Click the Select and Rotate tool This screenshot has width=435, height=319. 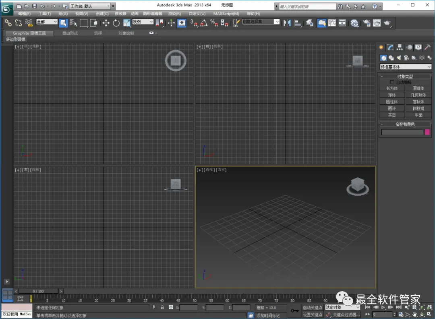[116, 23]
